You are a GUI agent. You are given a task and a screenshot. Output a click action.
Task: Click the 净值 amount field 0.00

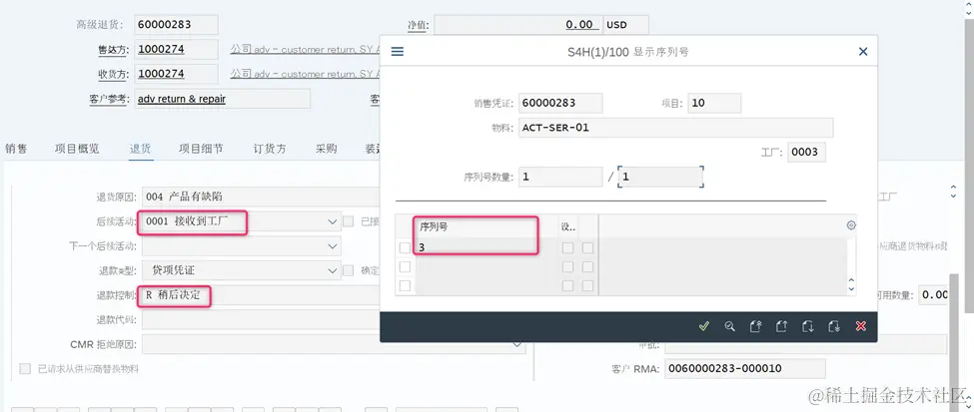tap(517, 25)
